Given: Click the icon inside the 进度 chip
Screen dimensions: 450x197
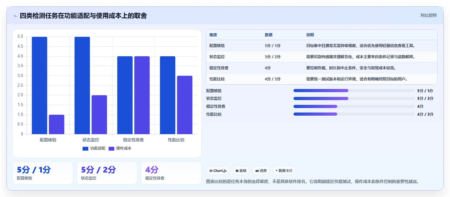Looking at the screenshot, I should 257,171.
